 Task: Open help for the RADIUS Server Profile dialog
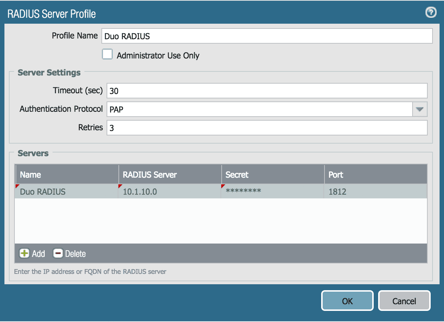coord(430,12)
